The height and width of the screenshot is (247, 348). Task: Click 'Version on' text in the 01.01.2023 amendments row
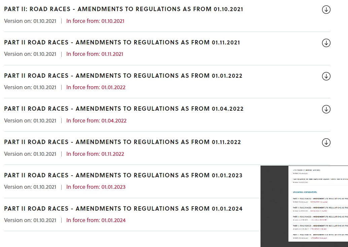(x=30, y=187)
